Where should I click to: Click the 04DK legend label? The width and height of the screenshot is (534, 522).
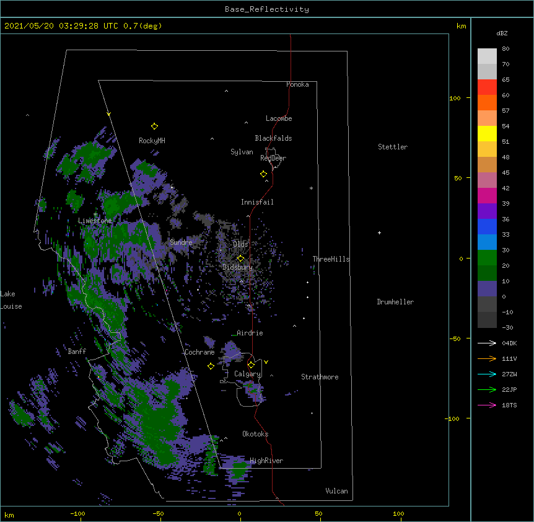[x=509, y=343]
